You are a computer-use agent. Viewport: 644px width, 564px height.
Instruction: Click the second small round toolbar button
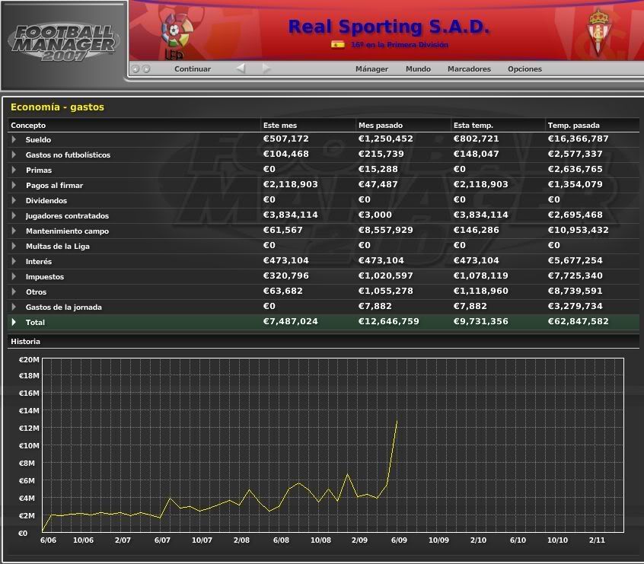146,69
